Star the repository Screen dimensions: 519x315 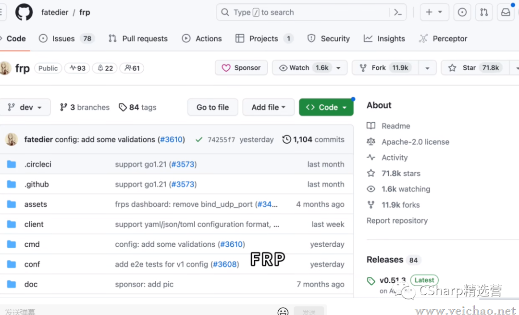coord(475,68)
